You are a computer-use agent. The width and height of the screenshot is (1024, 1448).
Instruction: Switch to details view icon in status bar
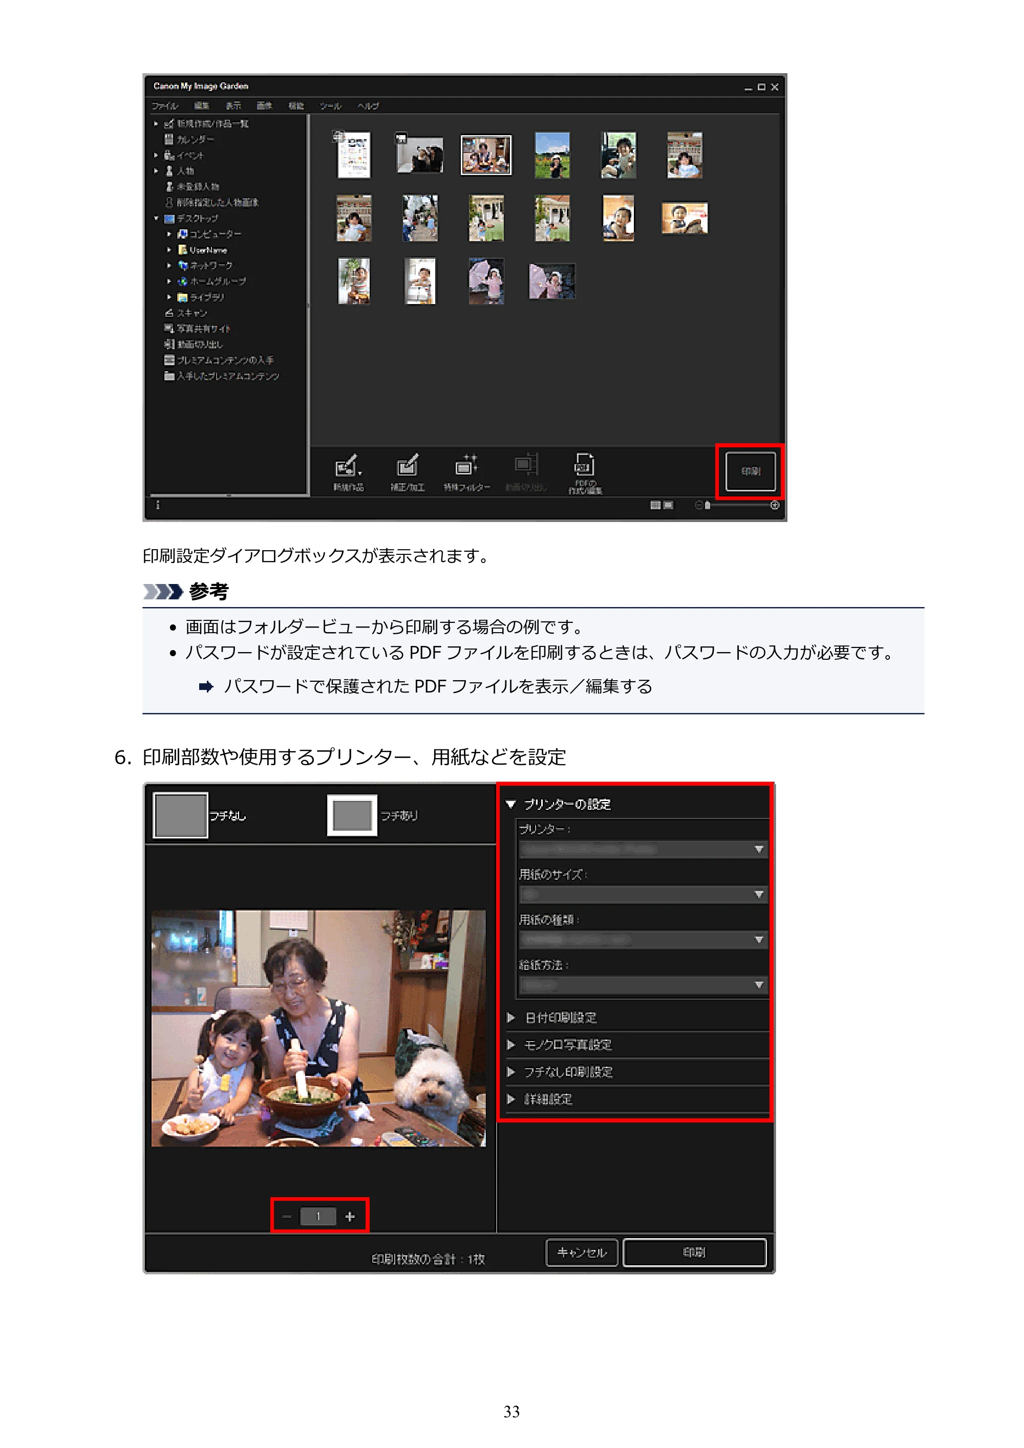coord(668,505)
